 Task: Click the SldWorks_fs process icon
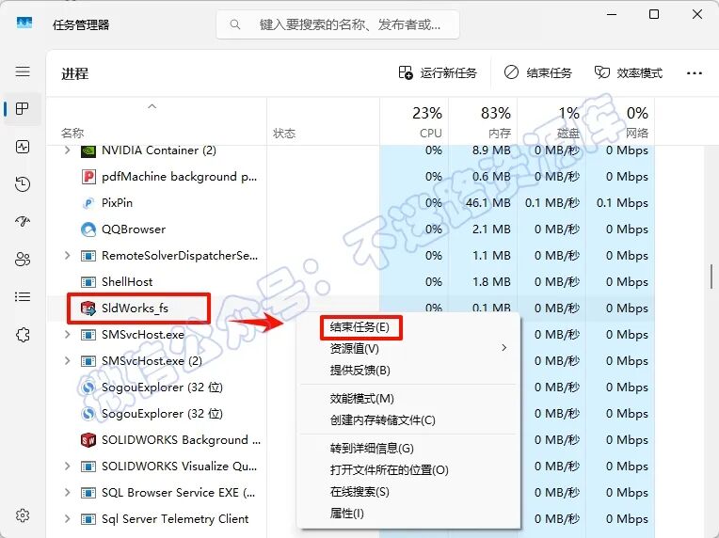pyautogui.click(x=88, y=309)
